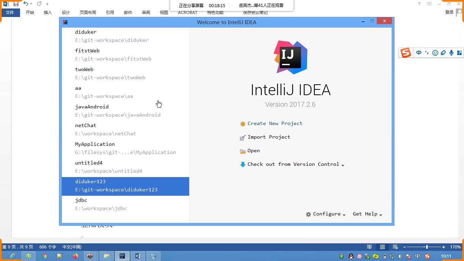Toggle the language indicator 中 in system tray
This screenshot has width=464, height=261.
coord(417,256)
